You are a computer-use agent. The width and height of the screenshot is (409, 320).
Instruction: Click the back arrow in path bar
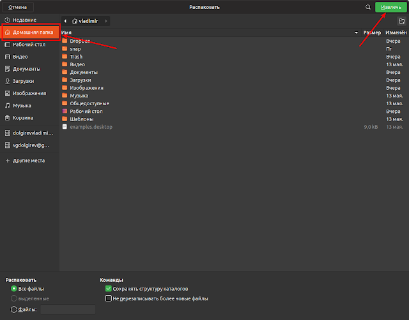[65, 21]
